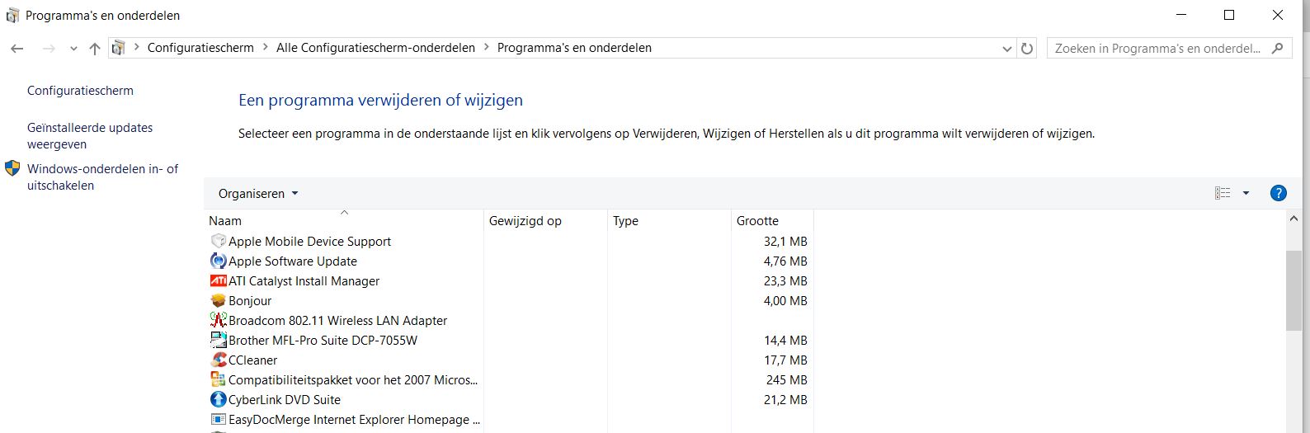This screenshot has height=433, width=1310.
Task: Click Programma's en onderdelen breadcrumb
Action: click(574, 48)
